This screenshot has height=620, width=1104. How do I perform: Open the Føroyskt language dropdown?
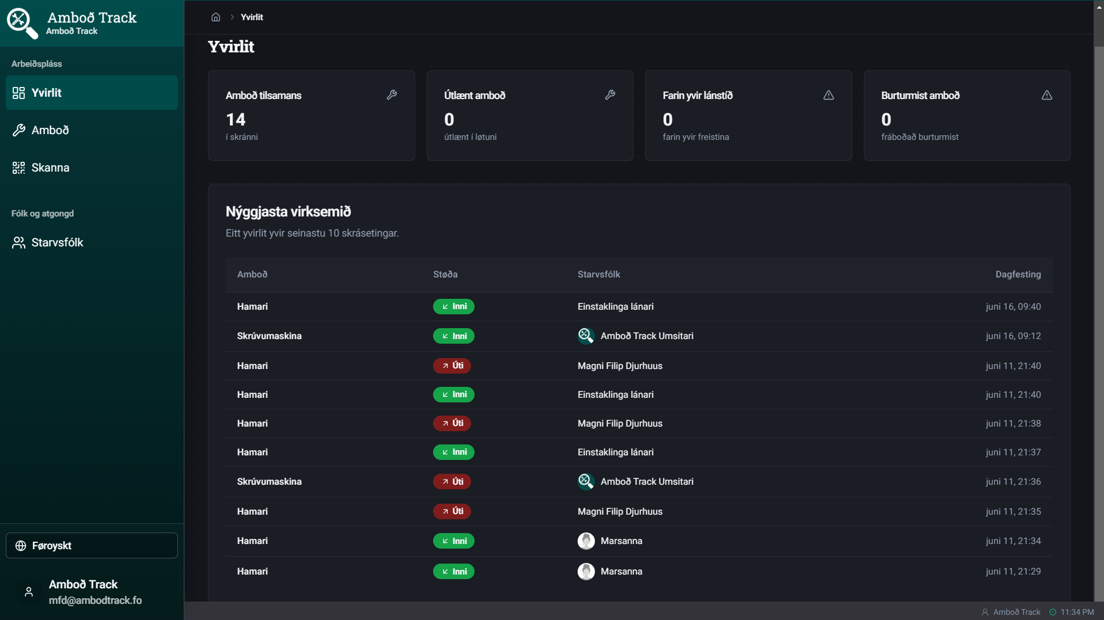click(92, 546)
